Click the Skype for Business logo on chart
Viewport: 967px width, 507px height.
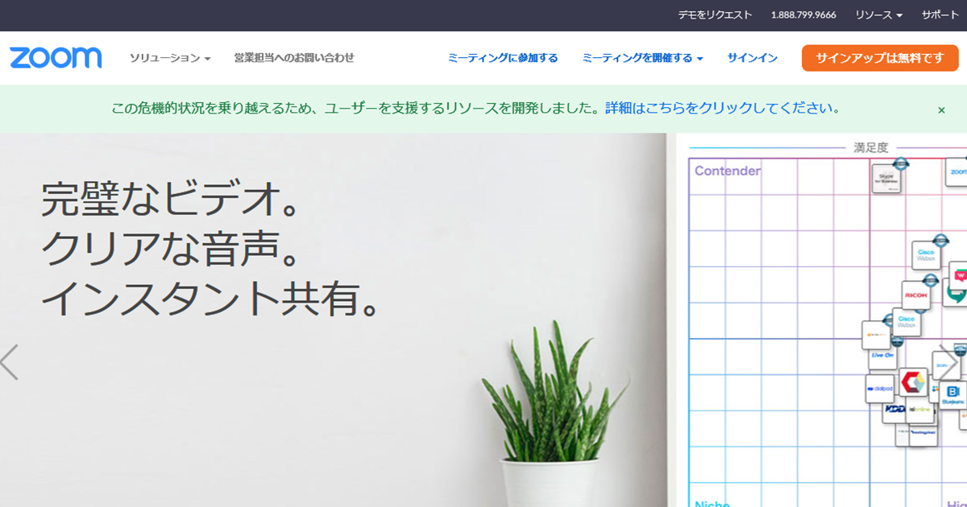[886, 179]
